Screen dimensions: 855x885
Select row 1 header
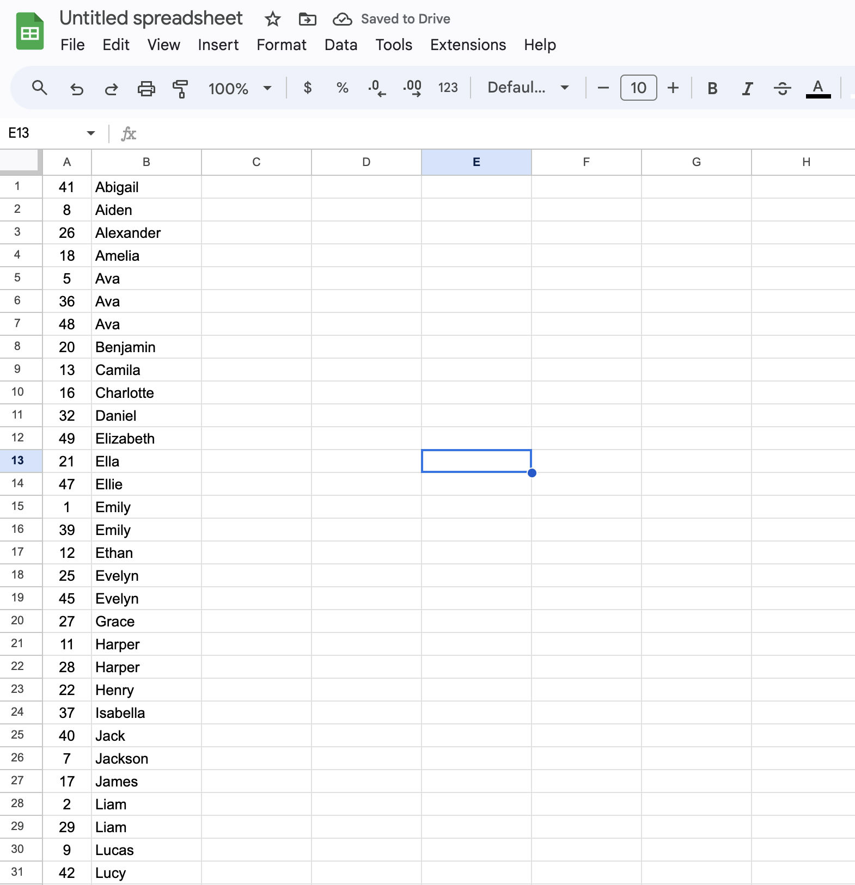coord(21,187)
